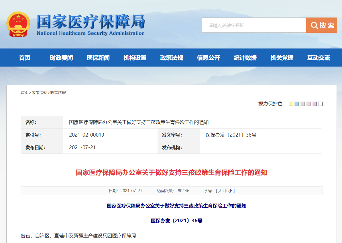Click document number 医保办发〔2021〕36号 in table

tap(231, 135)
